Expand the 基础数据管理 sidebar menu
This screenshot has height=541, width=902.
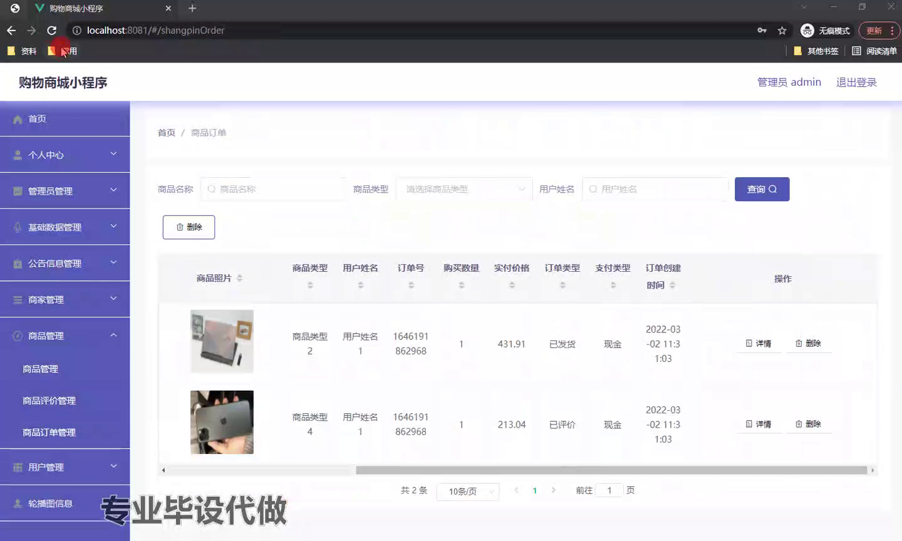[x=65, y=227]
